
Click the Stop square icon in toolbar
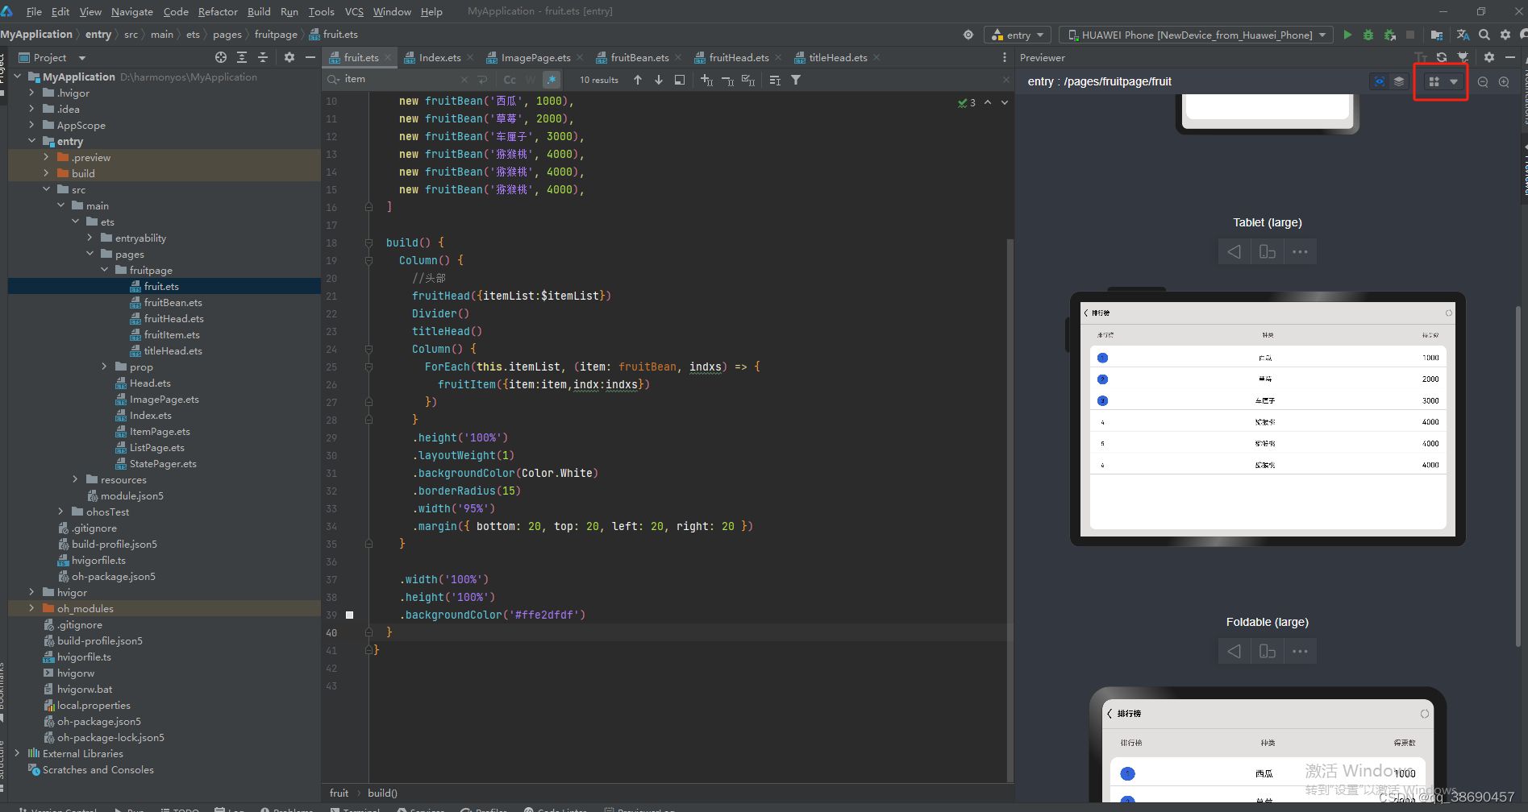click(x=1410, y=35)
